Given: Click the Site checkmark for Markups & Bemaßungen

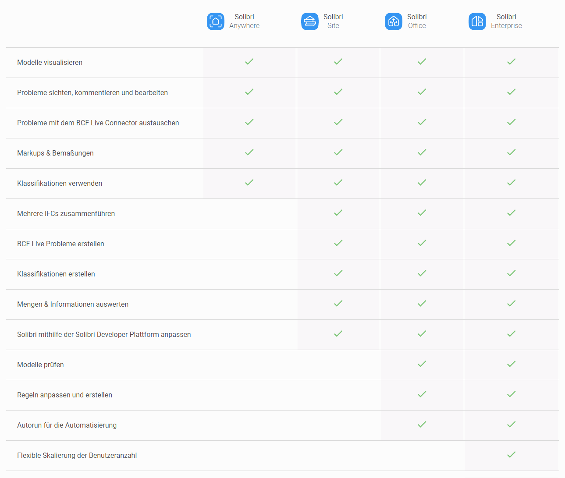Looking at the screenshot, I should [x=338, y=152].
